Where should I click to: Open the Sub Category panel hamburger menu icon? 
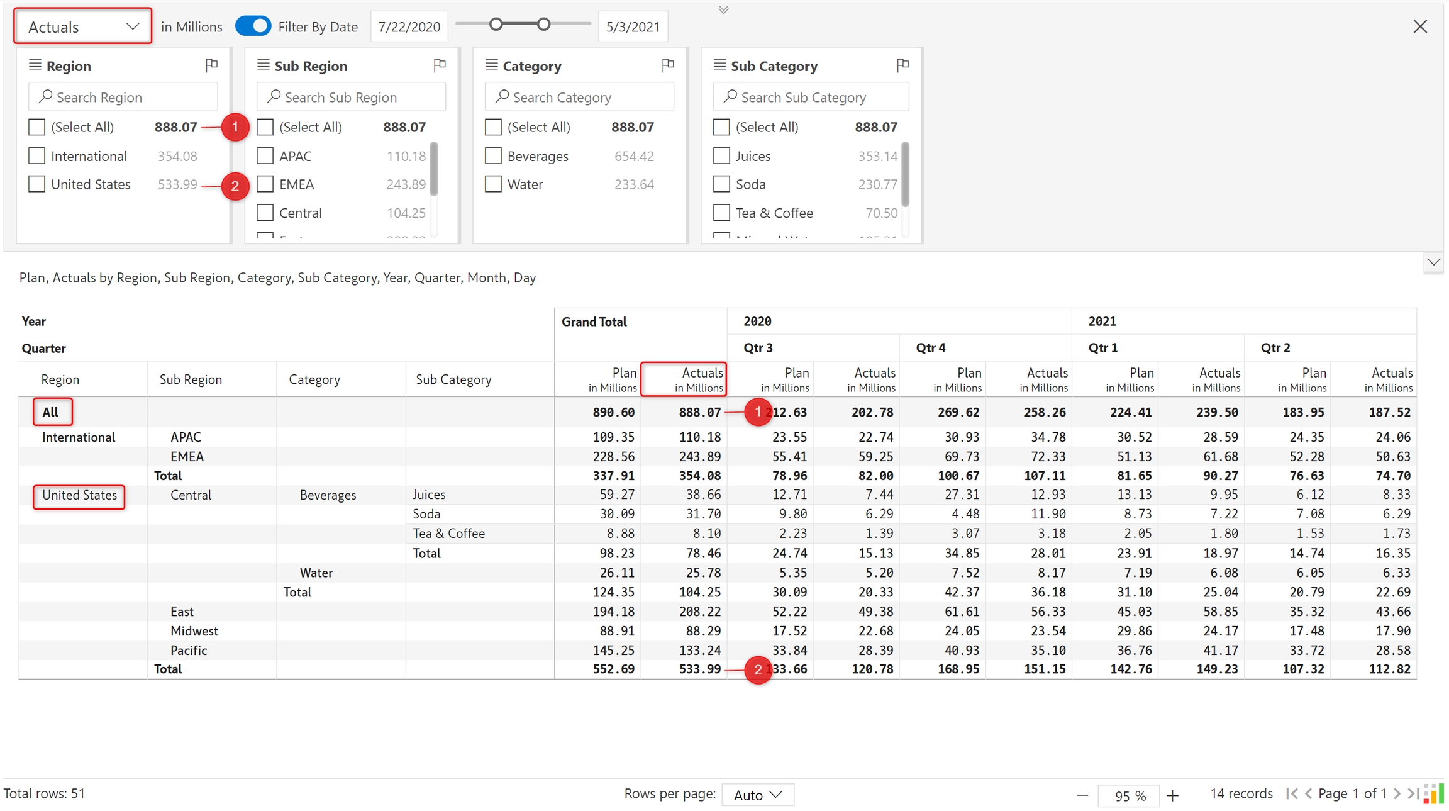tap(719, 65)
